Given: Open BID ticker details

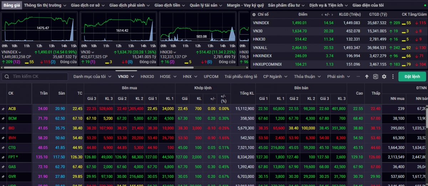Looking at the screenshot, I should pyautogui.click(x=12, y=128).
